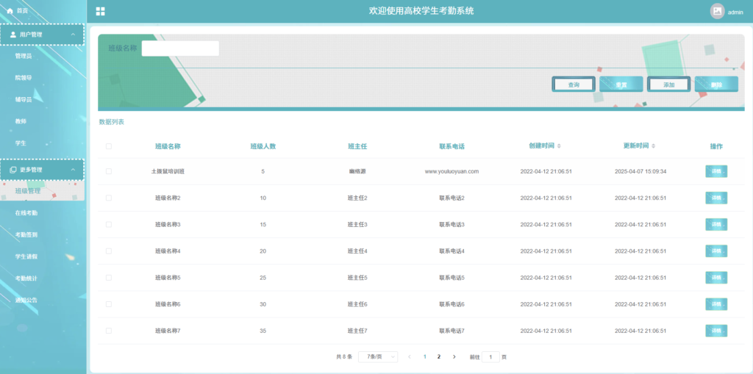Select 班级管理 in sidebar
This screenshot has width=753, height=374.
pos(28,191)
